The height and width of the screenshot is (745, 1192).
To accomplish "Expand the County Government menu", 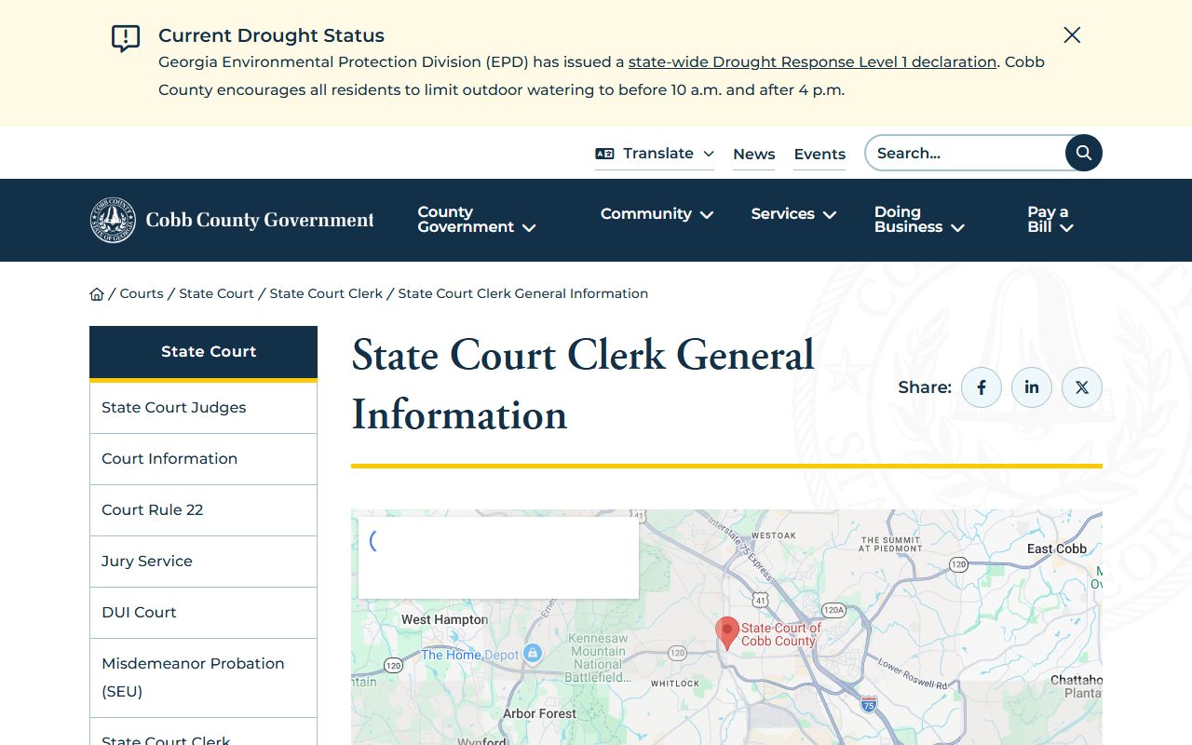I will 476,220.
